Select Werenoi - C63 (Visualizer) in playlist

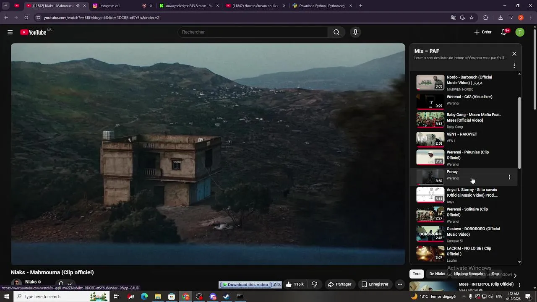click(464, 101)
